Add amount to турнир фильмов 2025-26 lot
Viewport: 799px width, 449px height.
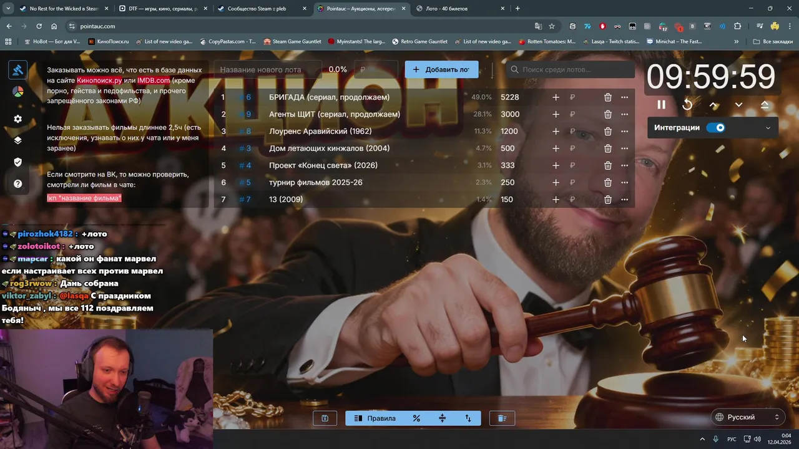pyautogui.click(x=556, y=183)
